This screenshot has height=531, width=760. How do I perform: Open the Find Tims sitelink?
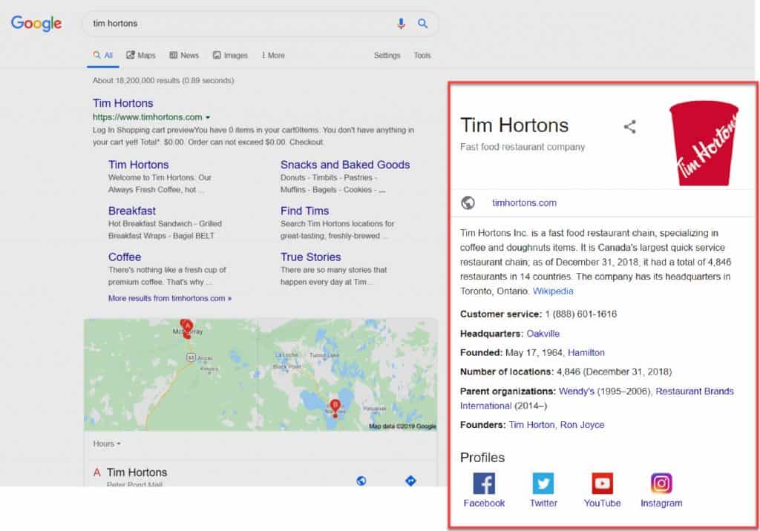pyautogui.click(x=304, y=211)
